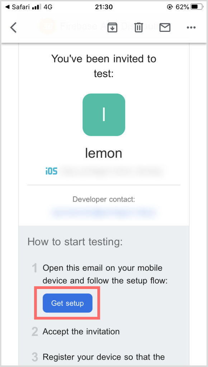Tap the cellular signal strength bars
208x367 pixels.
36,7
